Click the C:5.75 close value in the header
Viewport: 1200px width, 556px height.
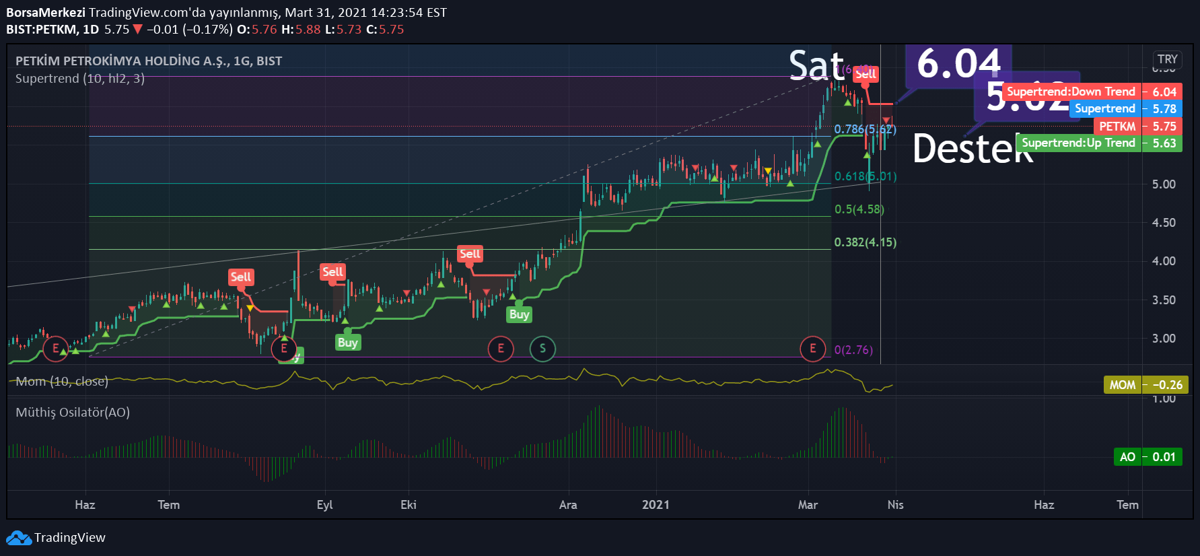click(x=385, y=30)
